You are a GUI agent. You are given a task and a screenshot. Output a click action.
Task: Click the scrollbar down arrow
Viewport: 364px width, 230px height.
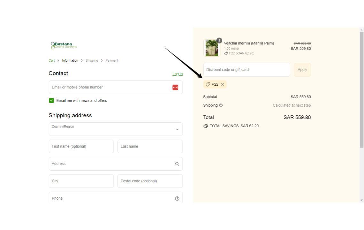pyautogui.click(x=361, y=200)
